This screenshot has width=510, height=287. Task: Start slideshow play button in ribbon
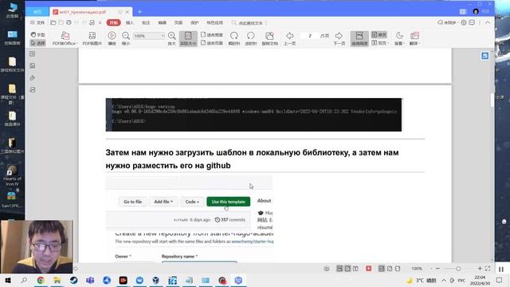pyautogui.click(x=112, y=38)
